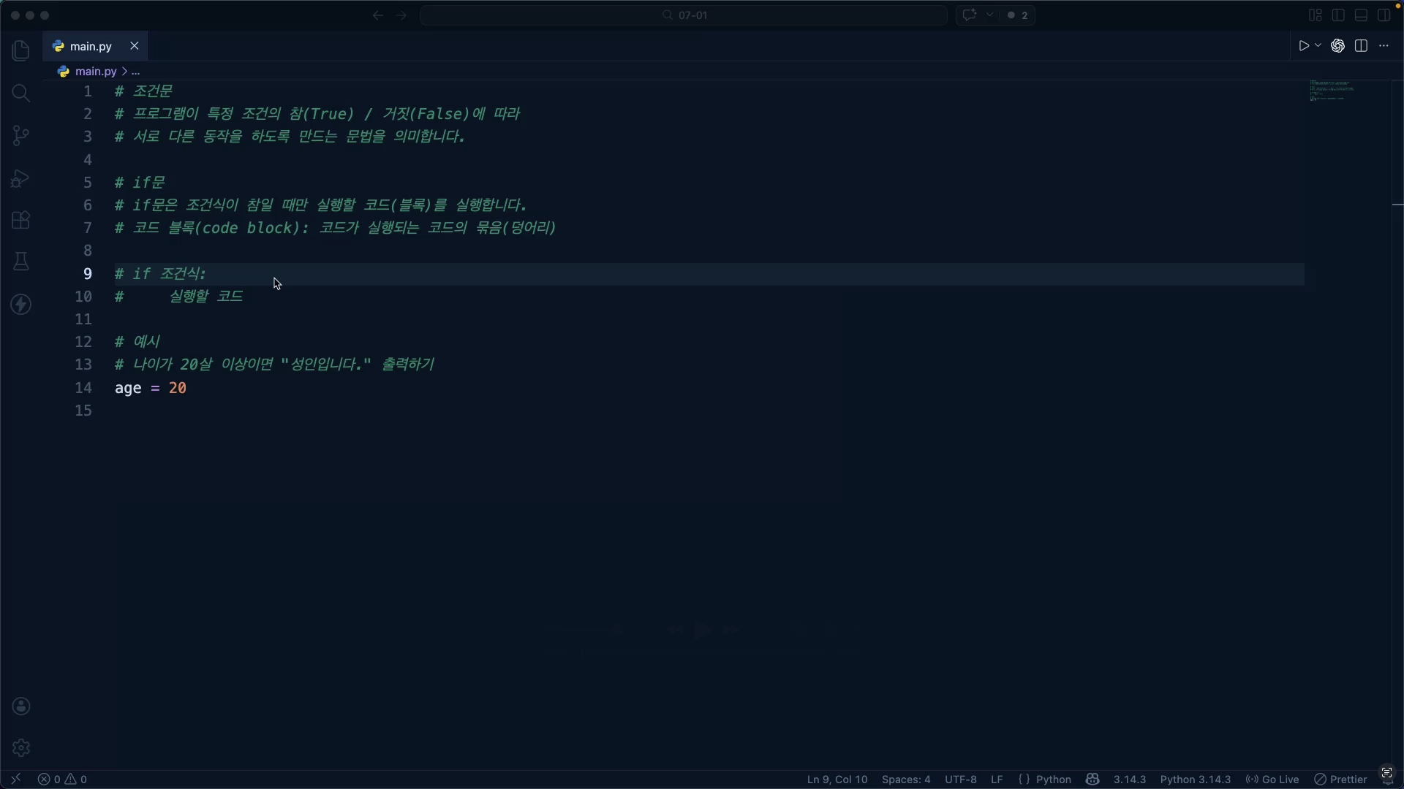Toggle the primary side bar layout button

1338,15
